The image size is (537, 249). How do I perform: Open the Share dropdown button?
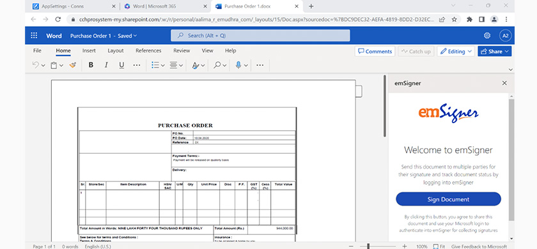tap(495, 51)
